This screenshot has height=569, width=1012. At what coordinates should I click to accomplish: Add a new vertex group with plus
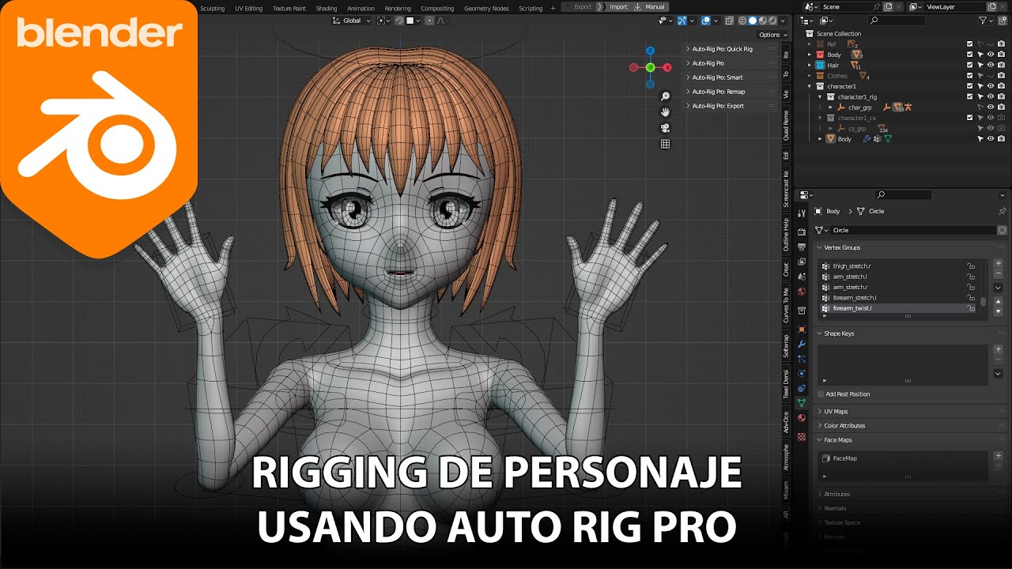click(x=999, y=263)
